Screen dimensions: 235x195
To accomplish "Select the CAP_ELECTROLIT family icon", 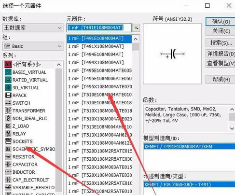I will 8,180.
